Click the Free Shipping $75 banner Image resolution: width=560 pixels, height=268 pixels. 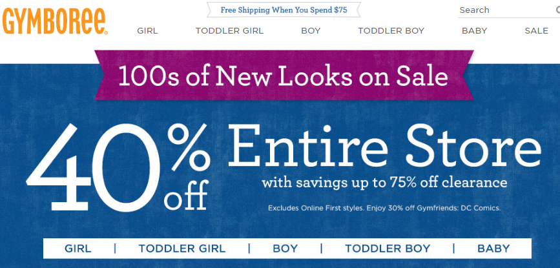[x=284, y=10]
